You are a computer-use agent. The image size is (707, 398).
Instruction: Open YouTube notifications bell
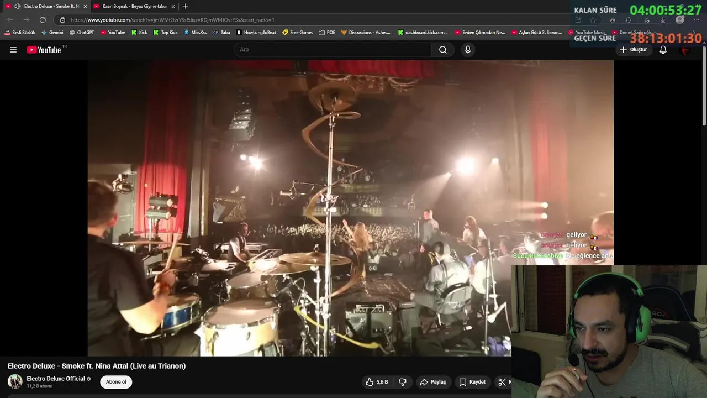663,50
